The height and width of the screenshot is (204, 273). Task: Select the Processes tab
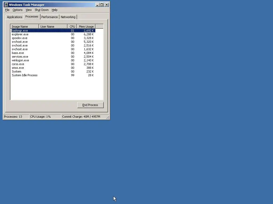coord(32,17)
